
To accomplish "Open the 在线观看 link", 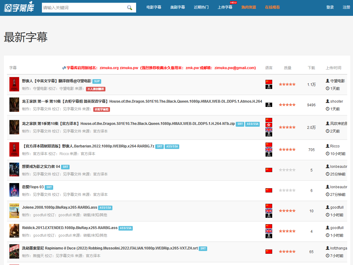I will pos(272,7).
